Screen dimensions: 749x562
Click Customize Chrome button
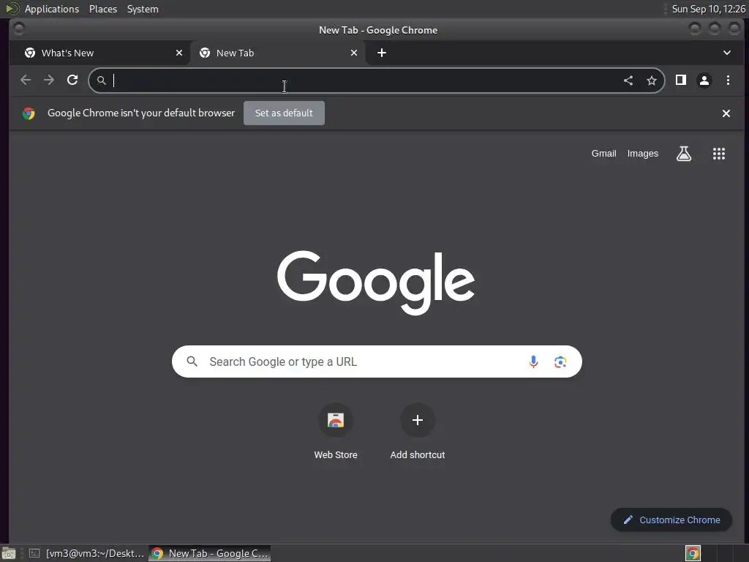(671, 520)
